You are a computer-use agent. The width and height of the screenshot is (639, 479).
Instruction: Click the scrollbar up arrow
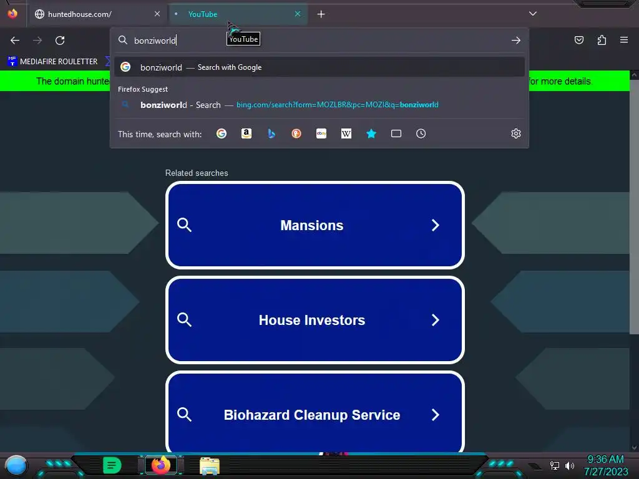634,75
